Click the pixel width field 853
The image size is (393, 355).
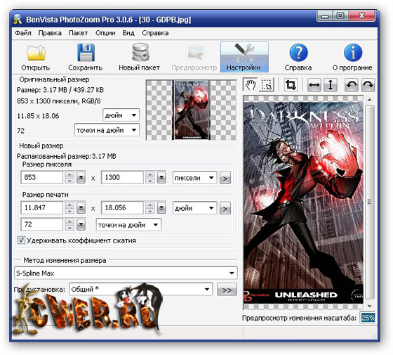click(x=42, y=177)
